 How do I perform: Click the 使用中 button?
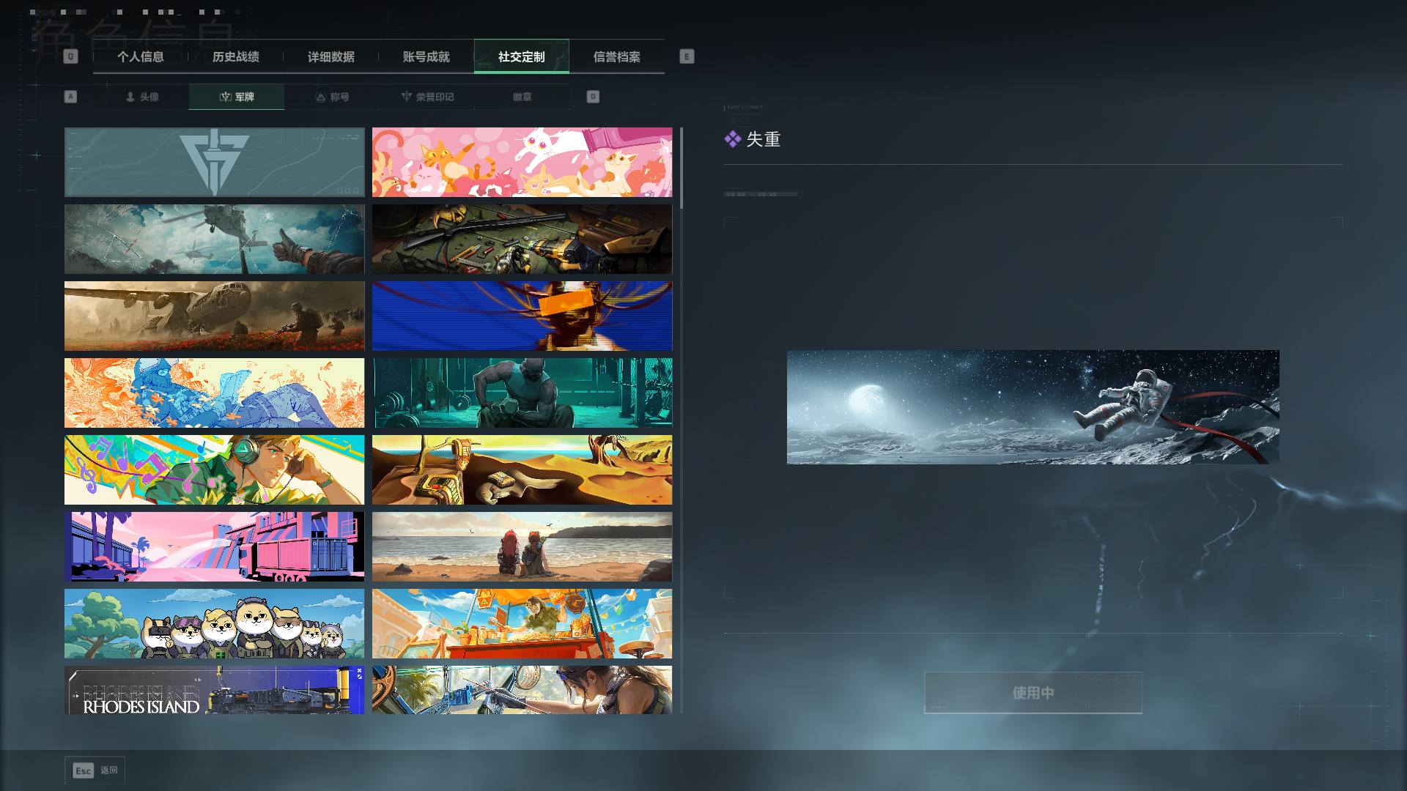tap(1033, 693)
